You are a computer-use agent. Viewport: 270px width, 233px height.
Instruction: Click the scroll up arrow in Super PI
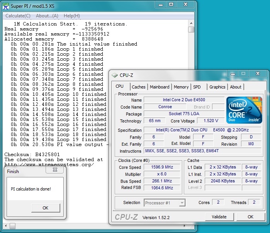pyautogui.click(x=191, y=23)
